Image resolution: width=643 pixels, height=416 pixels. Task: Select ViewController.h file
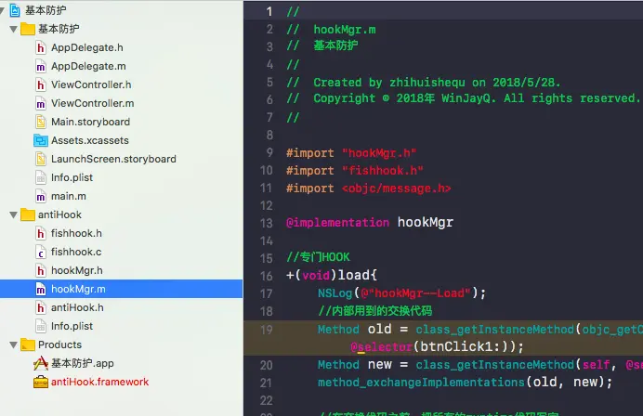[x=91, y=84]
